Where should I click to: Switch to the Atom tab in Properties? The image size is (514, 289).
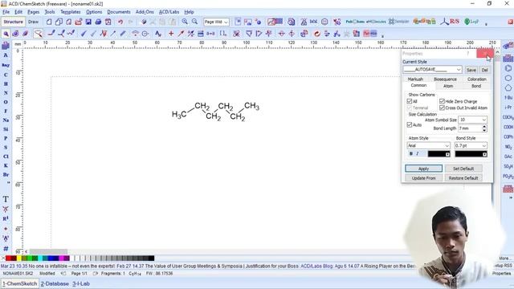click(448, 86)
